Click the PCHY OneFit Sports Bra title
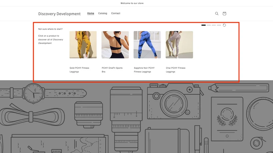 click(x=112, y=70)
